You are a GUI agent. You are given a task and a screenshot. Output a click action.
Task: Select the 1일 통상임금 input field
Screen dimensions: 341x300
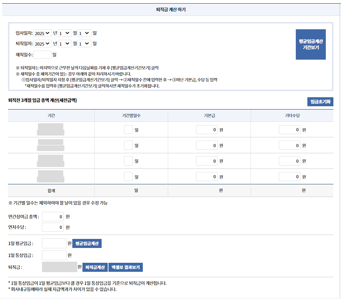click(x=54, y=255)
